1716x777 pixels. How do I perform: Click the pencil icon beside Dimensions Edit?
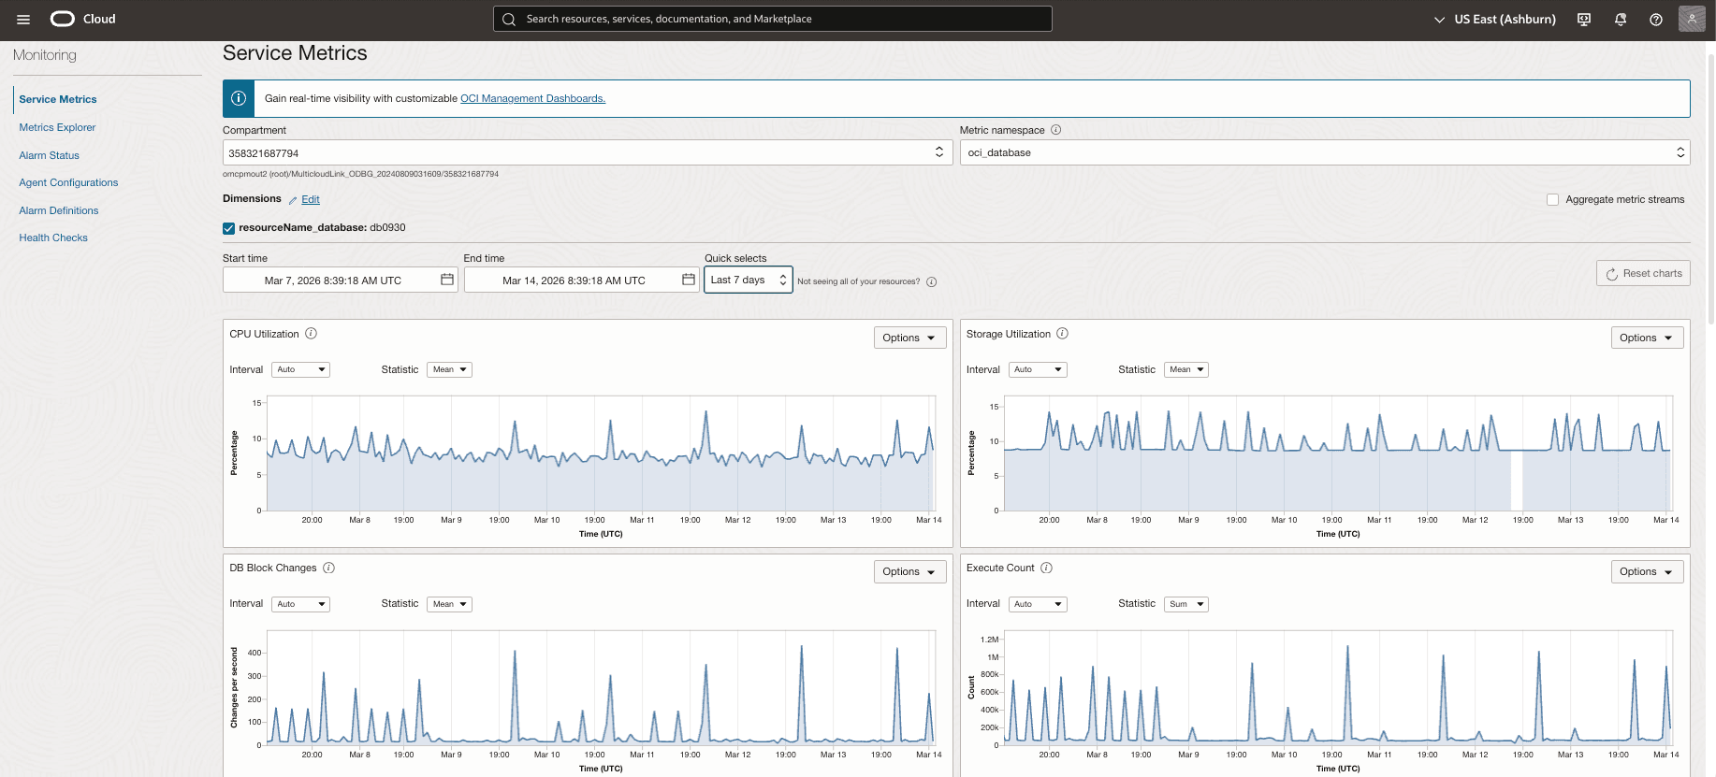[x=293, y=200]
